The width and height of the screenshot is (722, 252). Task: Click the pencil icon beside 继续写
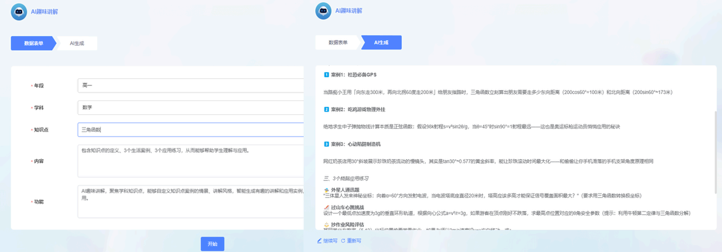320,241
